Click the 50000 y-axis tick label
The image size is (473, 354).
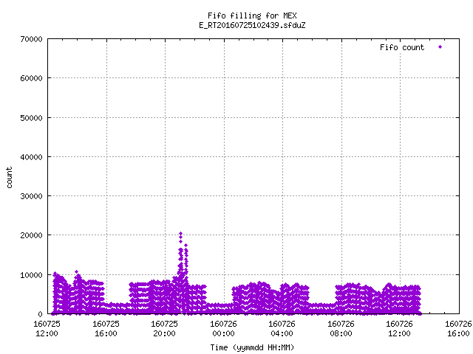31,118
